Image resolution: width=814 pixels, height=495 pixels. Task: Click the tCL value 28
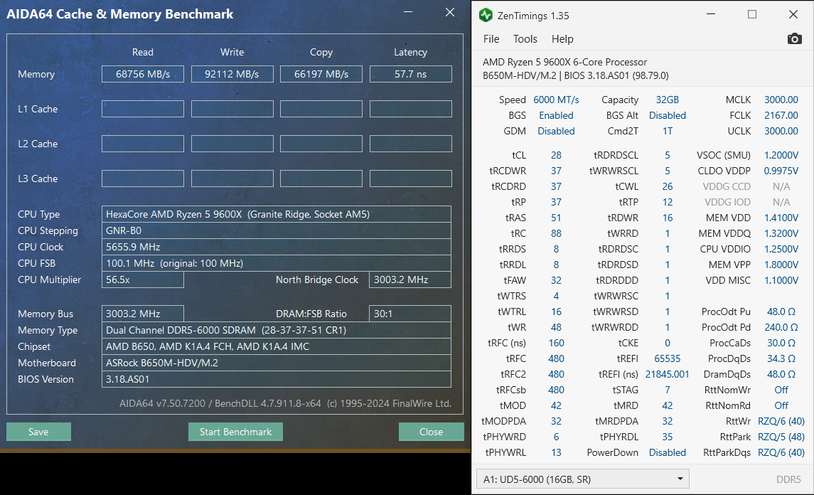556,155
